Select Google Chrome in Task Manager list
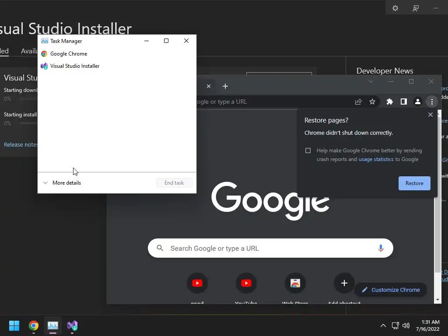 click(x=117, y=54)
